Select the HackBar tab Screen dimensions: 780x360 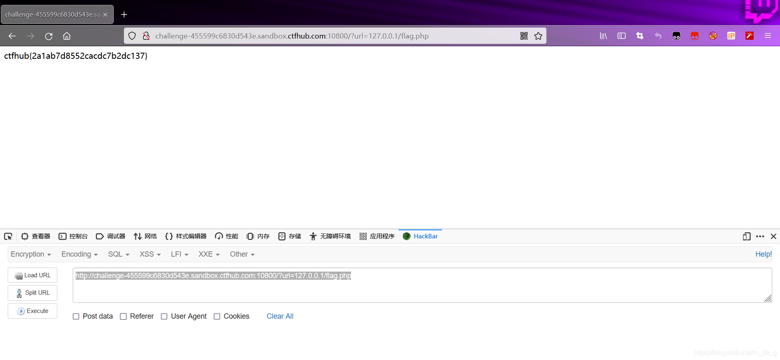click(x=420, y=236)
